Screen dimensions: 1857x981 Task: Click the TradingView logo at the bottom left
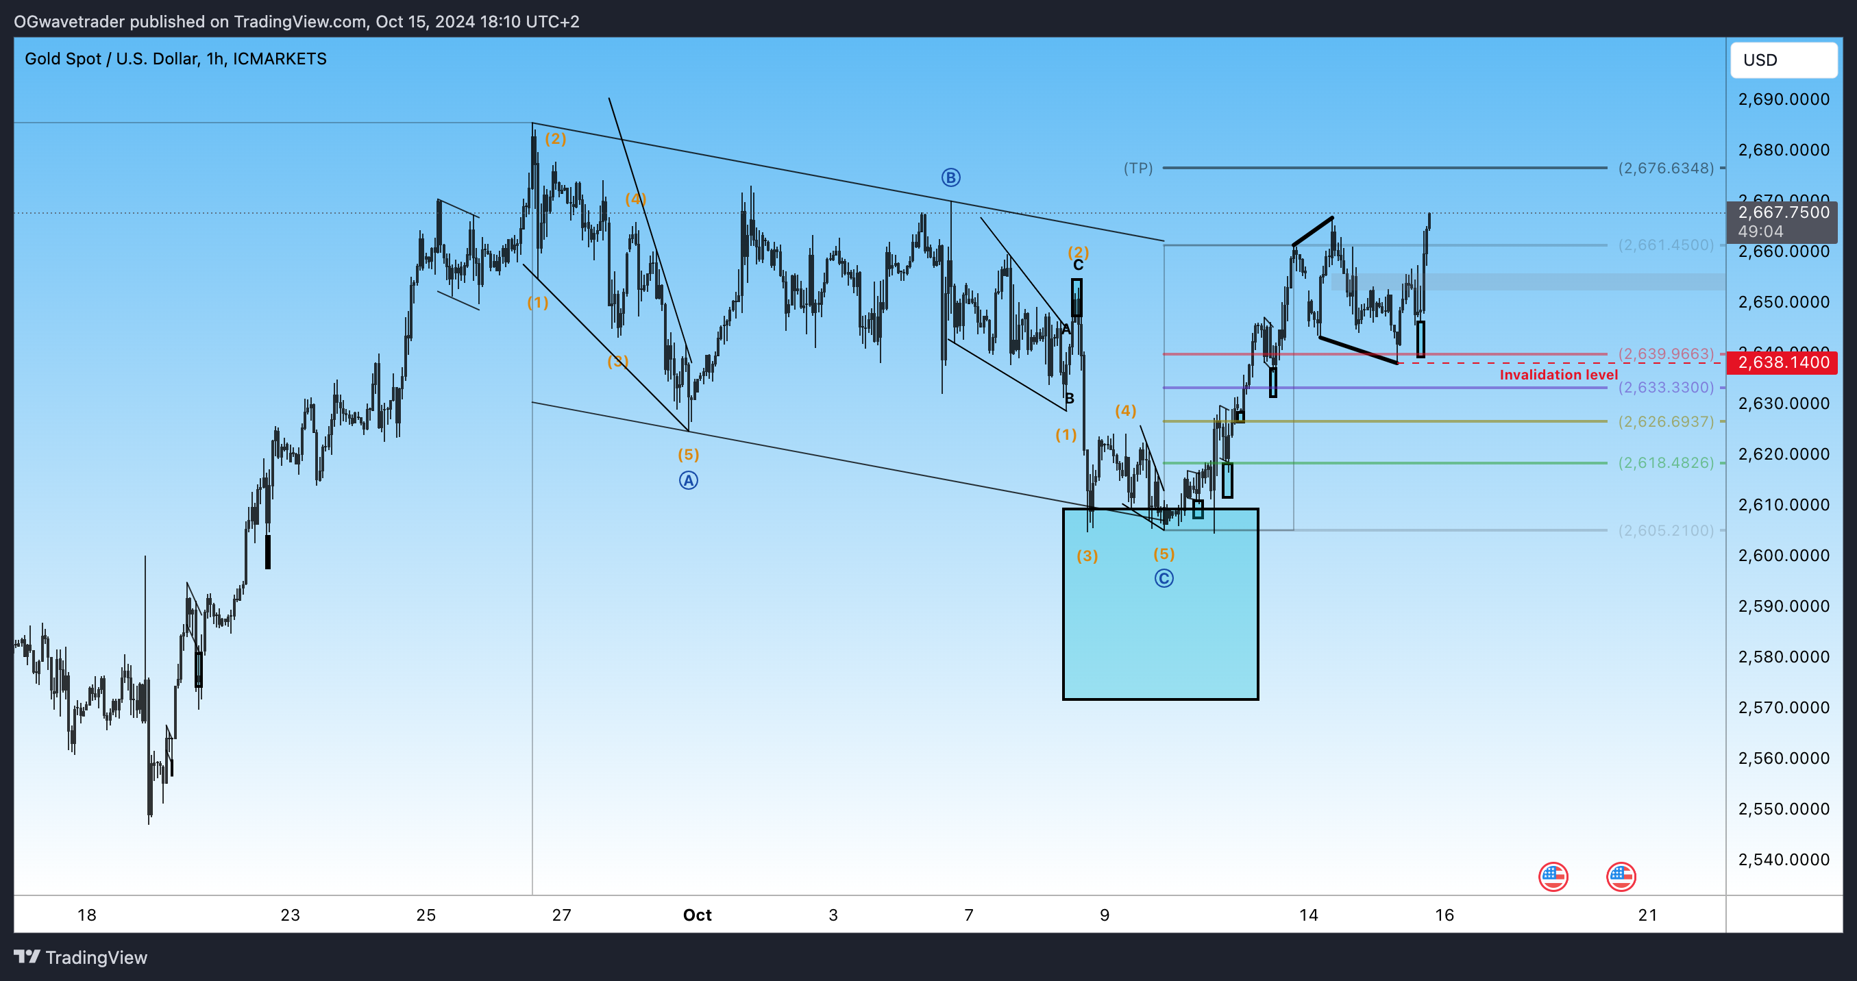[81, 957]
